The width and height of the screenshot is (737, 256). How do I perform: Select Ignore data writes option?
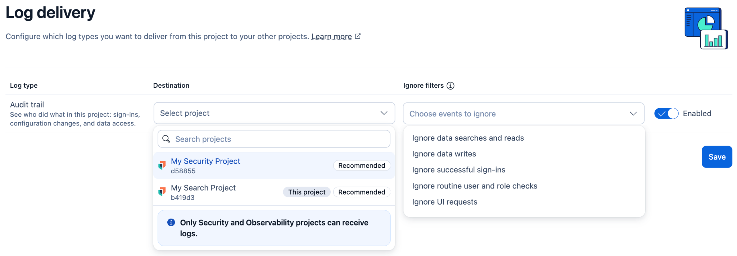(x=444, y=154)
